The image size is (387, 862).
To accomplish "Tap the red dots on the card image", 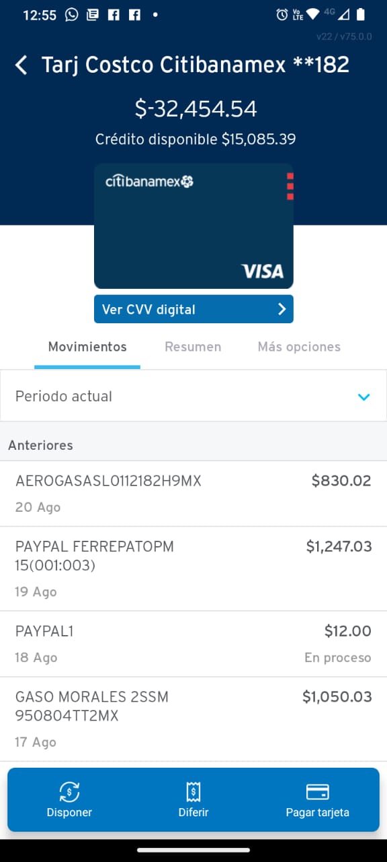I will tap(290, 187).
